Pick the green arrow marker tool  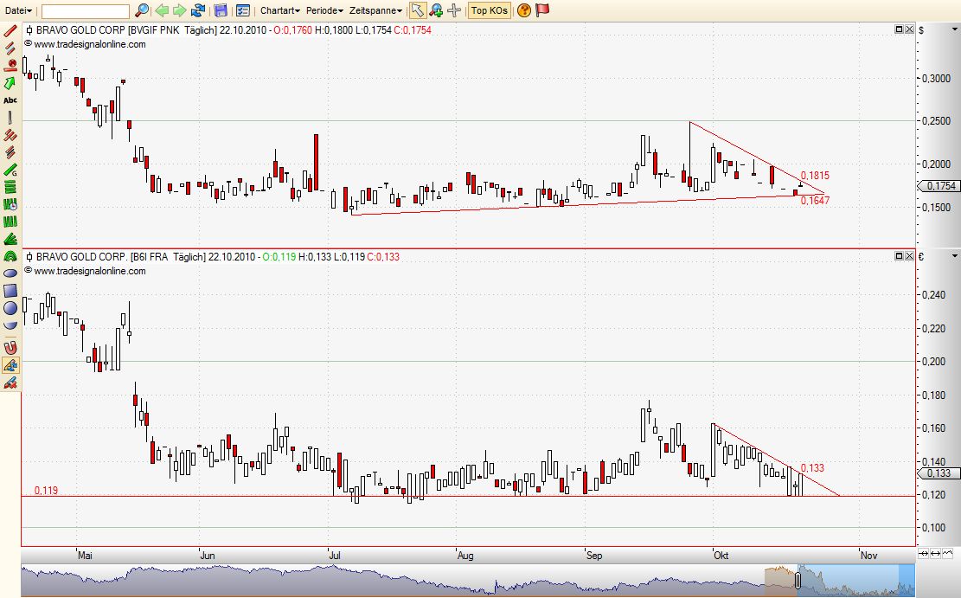tap(10, 82)
